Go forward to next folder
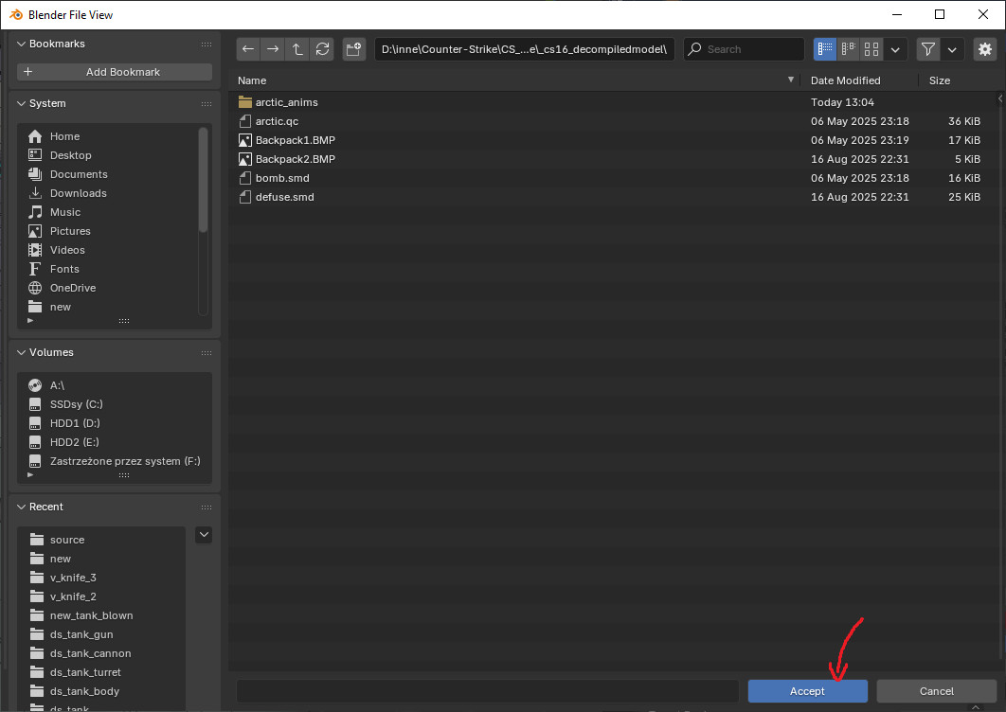This screenshot has height=712, width=1006. click(x=272, y=49)
